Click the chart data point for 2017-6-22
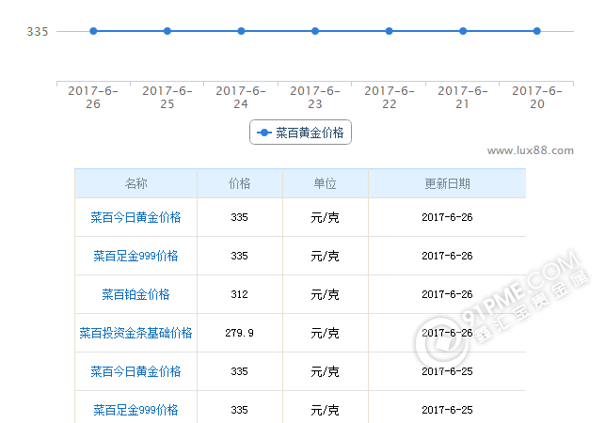605x423 pixels. (389, 31)
